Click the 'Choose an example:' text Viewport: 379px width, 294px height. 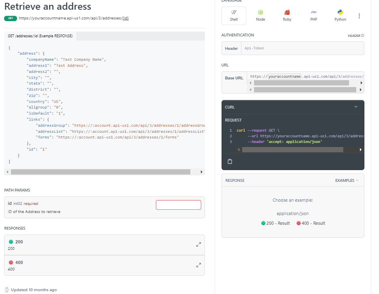(x=293, y=200)
